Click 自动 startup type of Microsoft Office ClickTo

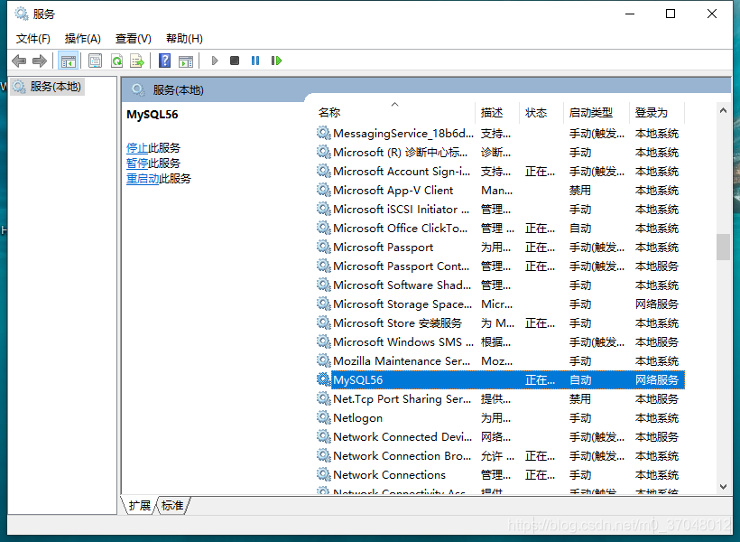coord(580,229)
